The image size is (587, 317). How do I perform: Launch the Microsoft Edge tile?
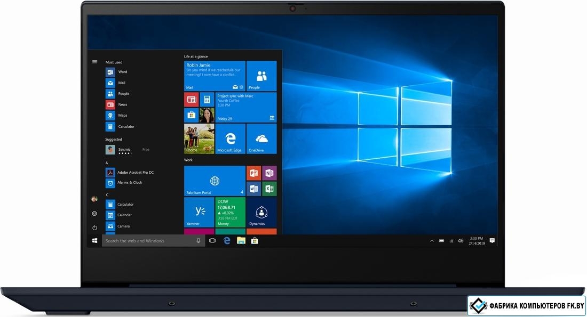[x=231, y=139]
